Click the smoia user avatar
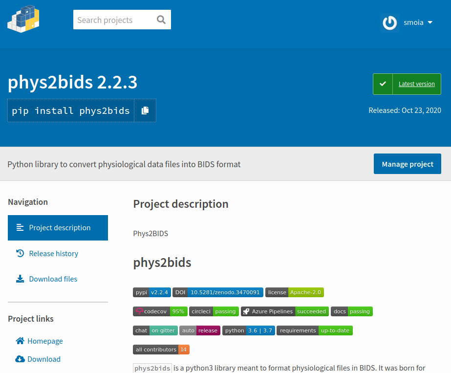The image size is (451, 373). click(x=390, y=23)
